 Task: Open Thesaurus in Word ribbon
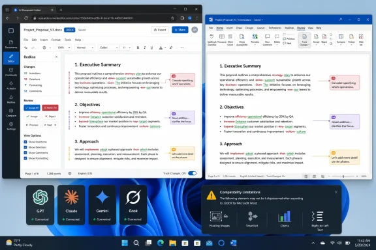pos(222,39)
